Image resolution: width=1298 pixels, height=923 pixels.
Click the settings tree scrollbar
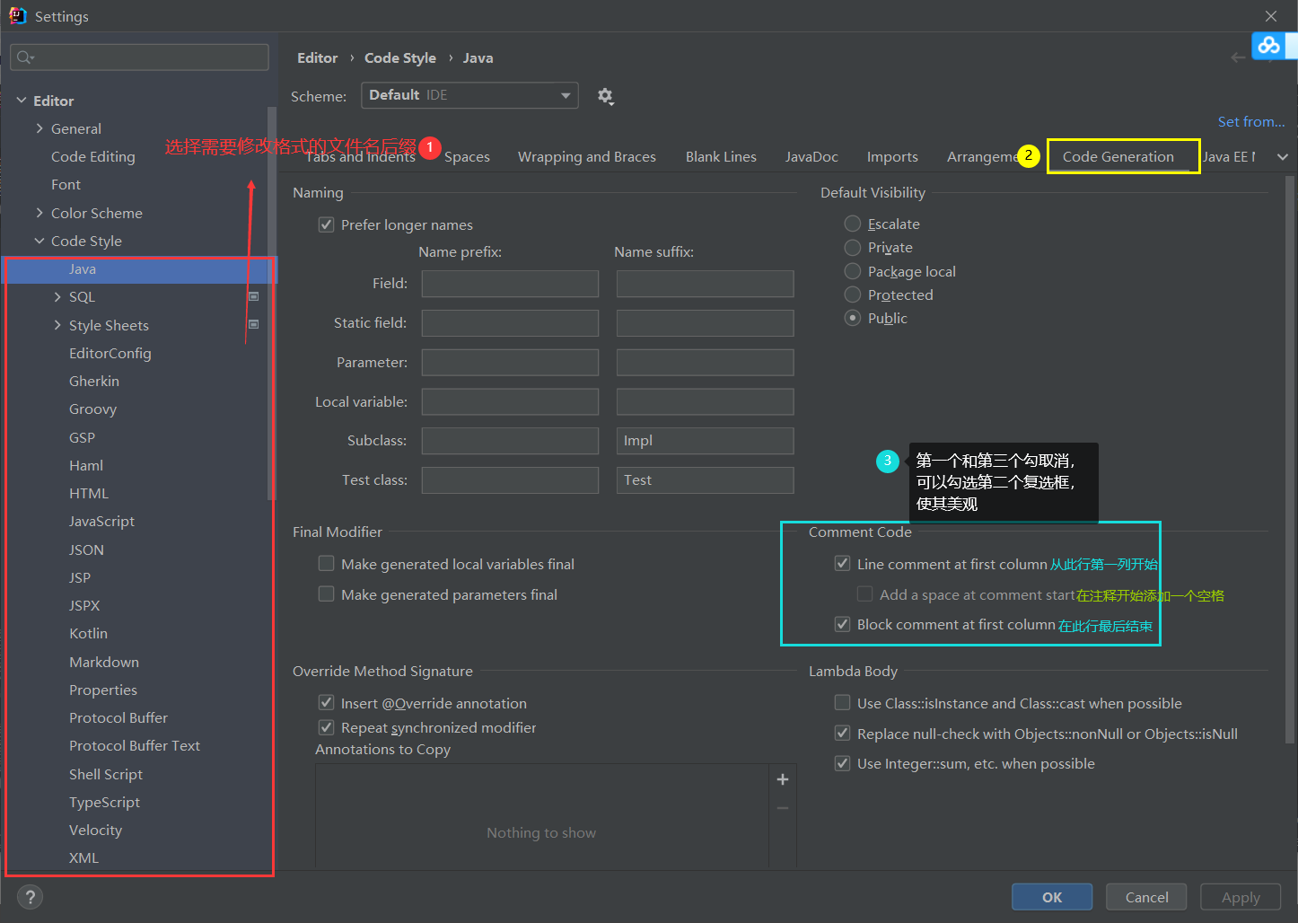272,303
